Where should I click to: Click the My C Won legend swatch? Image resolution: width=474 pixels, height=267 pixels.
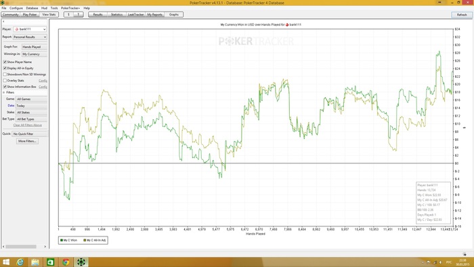(62, 241)
